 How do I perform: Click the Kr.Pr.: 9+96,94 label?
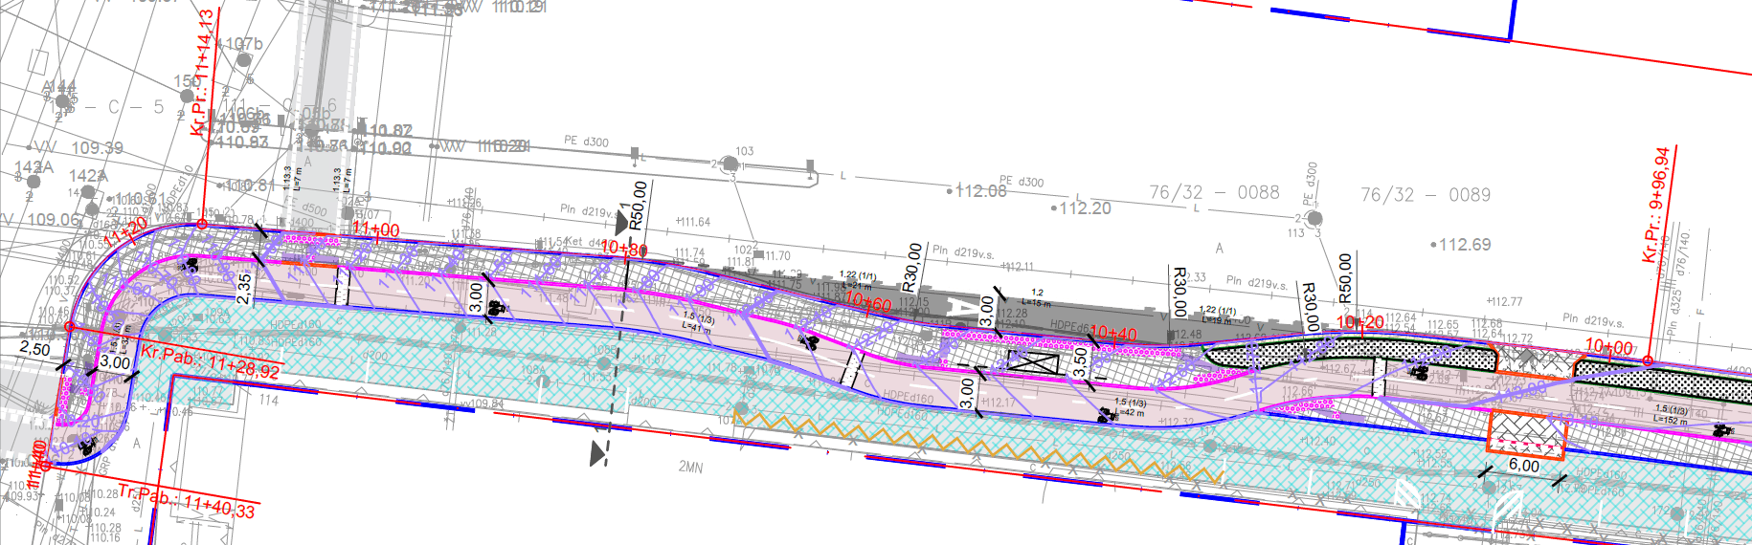(x=1655, y=206)
